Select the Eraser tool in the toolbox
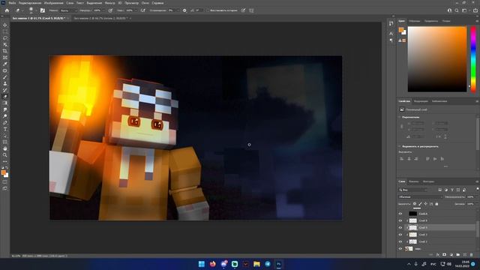 (5, 97)
